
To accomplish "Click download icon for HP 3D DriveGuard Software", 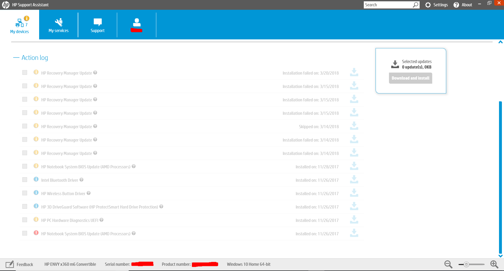I will pos(354,206).
